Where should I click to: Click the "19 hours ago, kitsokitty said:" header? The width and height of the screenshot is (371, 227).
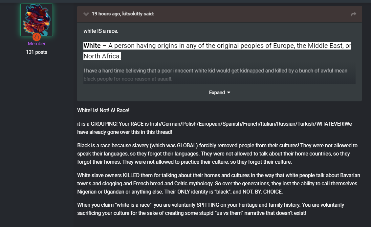(123, 14)
